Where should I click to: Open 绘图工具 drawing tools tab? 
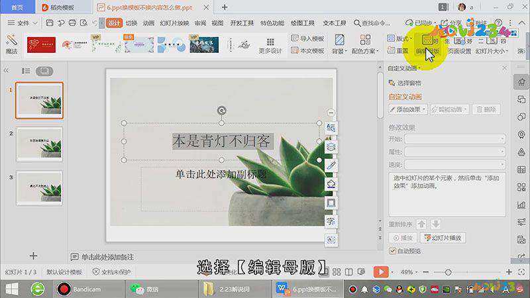click(x=303, y=23)
